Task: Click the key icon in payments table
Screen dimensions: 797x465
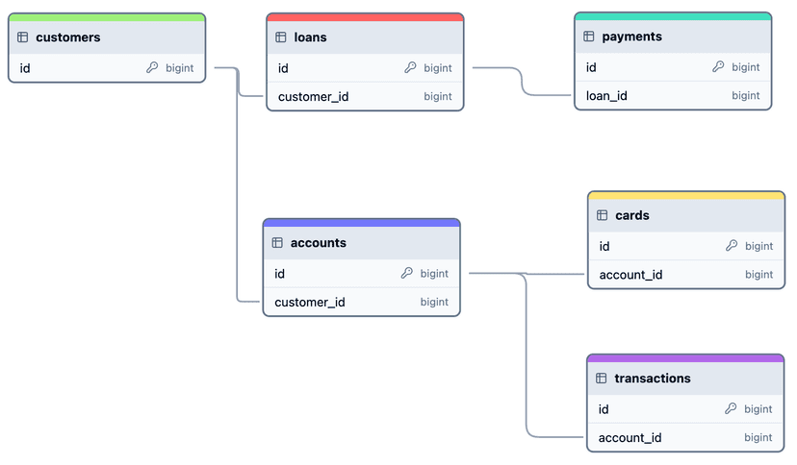Action: click(x=718, y=67)
